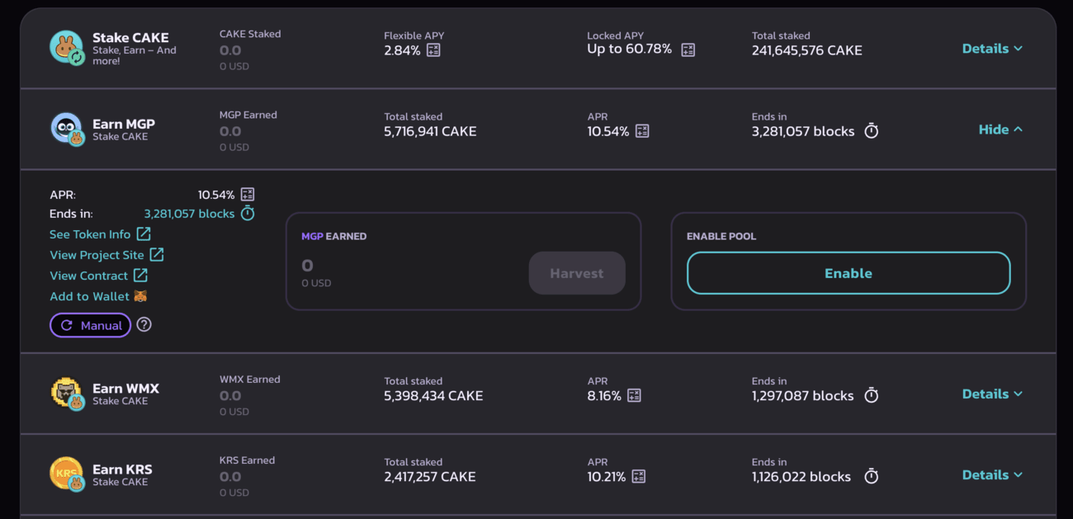
Task: Open the calculator icon in expanded APR details
Action: (247, 195)
